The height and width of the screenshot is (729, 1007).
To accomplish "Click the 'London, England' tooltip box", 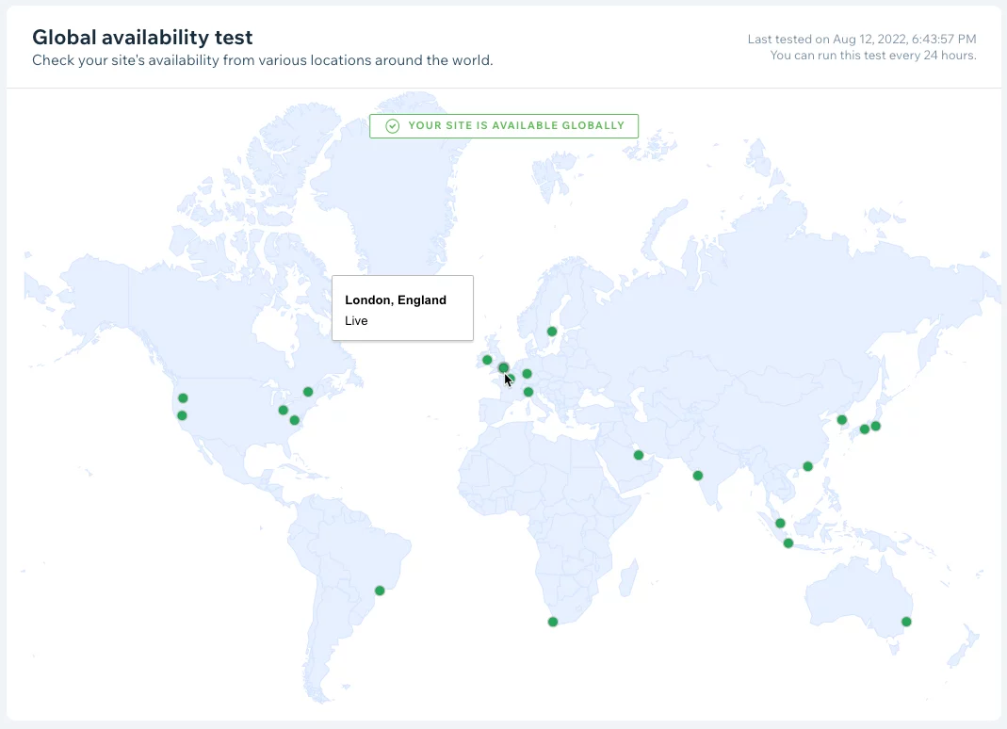I will point(402,308).
